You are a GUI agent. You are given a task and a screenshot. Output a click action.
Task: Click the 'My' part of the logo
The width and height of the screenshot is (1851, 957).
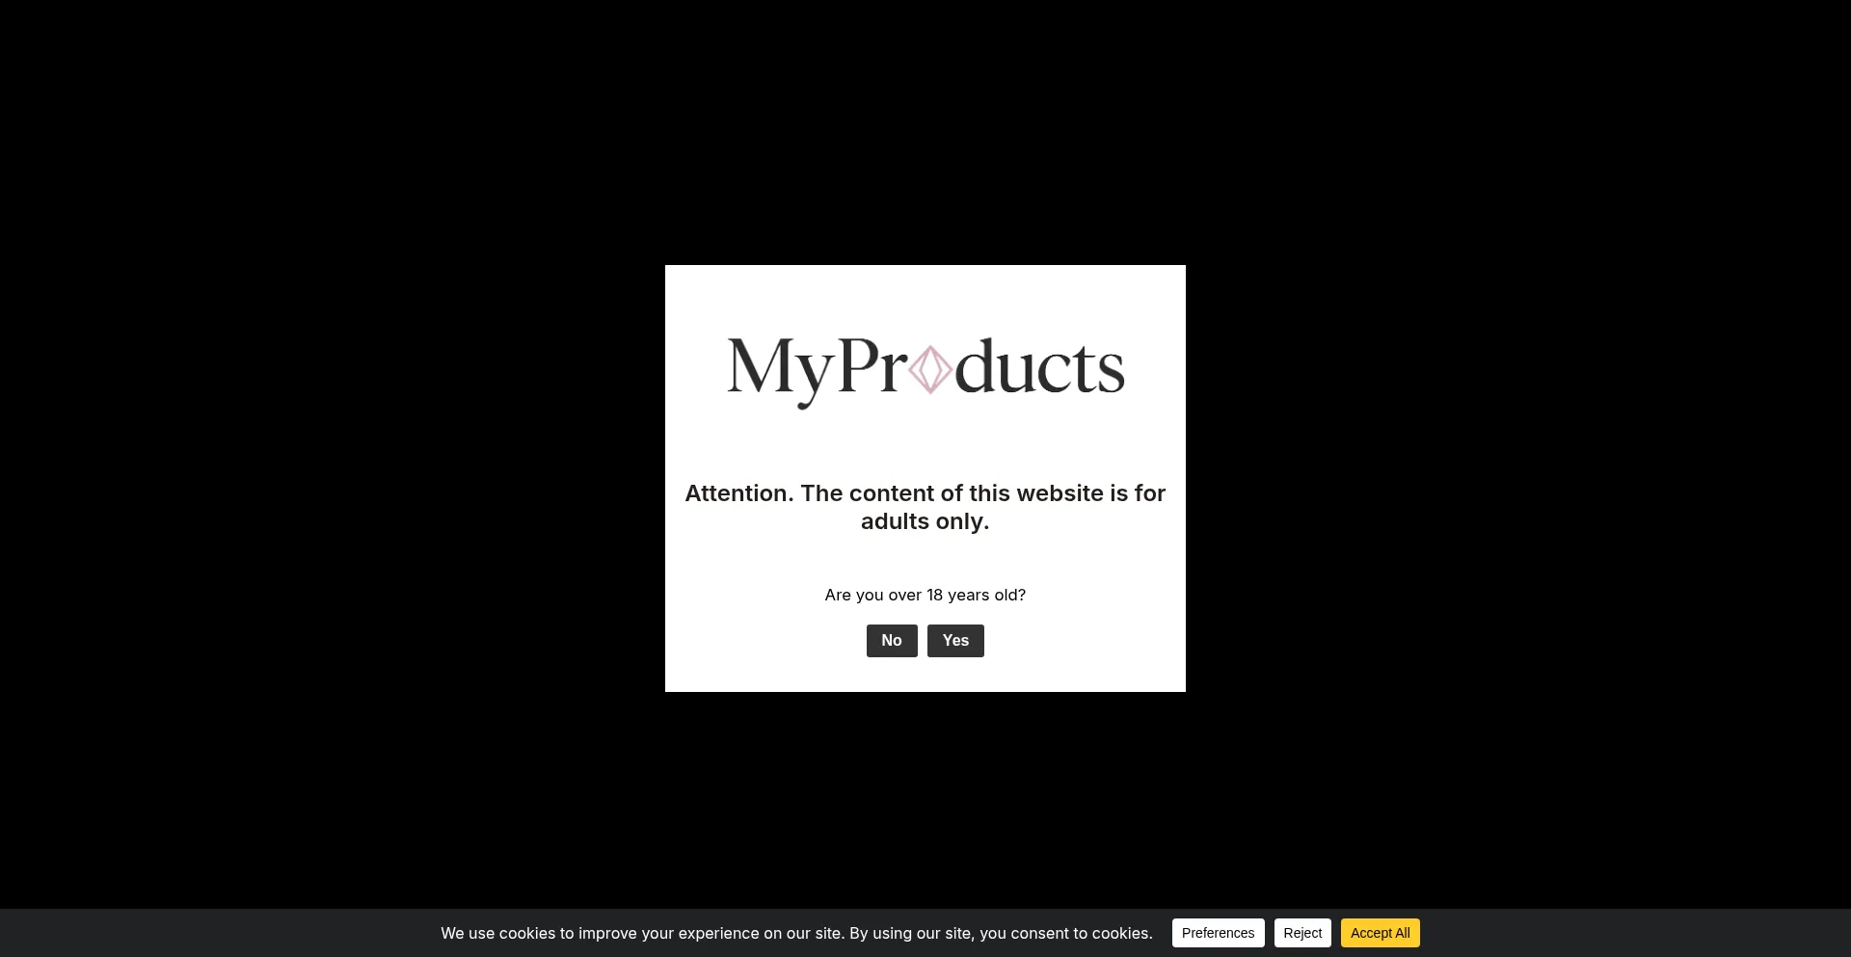tap(778, 369)
